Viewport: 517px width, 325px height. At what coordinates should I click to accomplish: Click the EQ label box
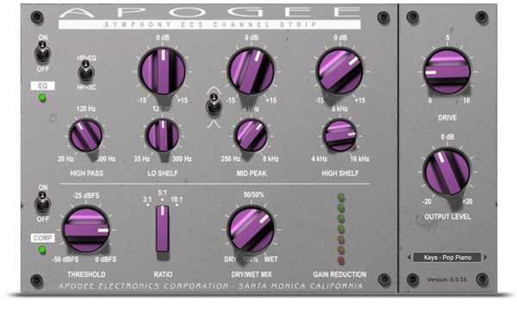pos(42,86)
